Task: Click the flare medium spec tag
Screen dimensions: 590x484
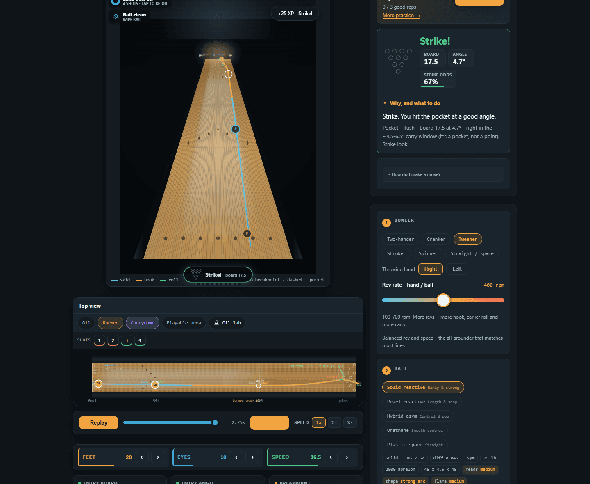Action: click(449, 481)
